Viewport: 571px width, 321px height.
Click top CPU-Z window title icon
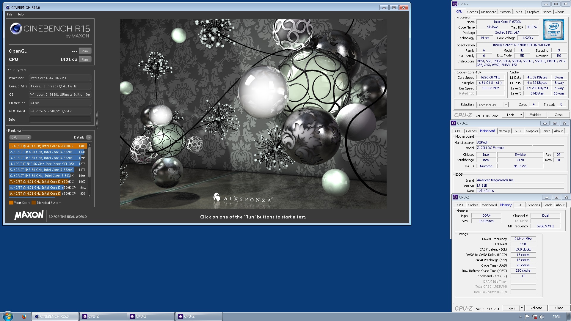click(454, 4)
